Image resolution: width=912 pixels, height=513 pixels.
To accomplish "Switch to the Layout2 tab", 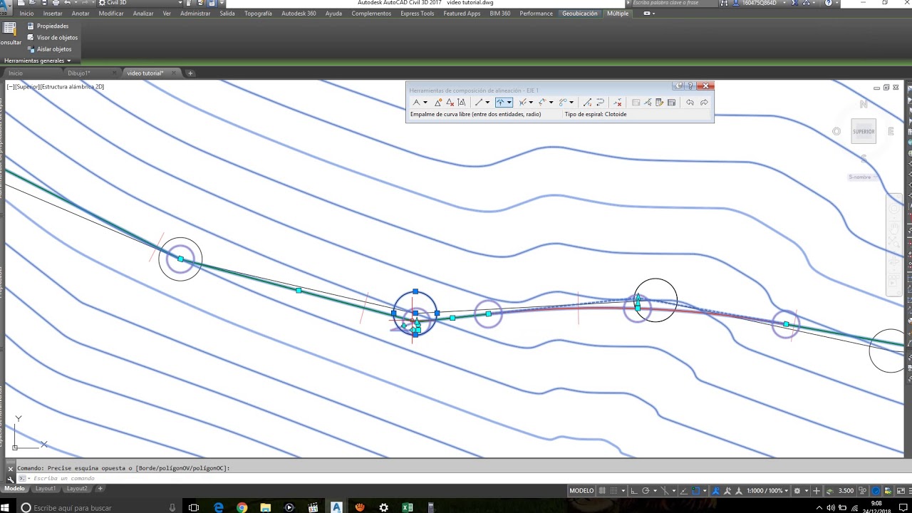I will 77,489.
